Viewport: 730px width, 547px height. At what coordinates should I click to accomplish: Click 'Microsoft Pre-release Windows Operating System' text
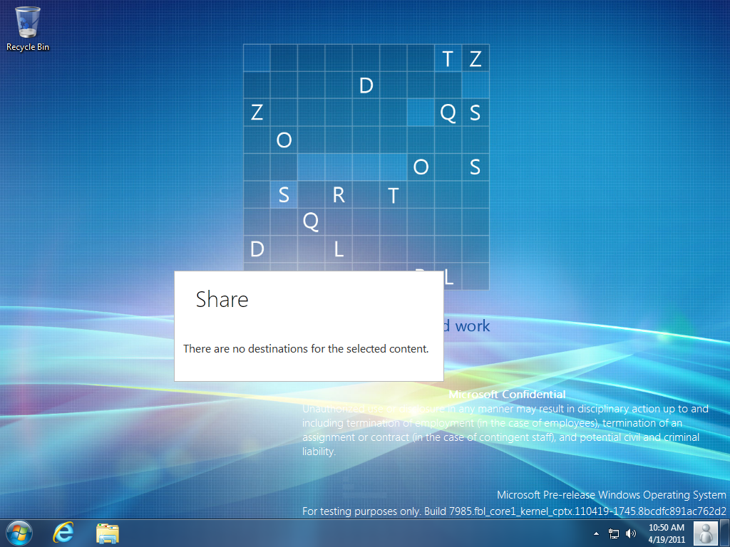coord(611,494)
